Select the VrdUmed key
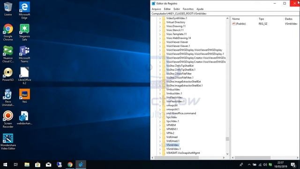The height and width of the screenshot is (169, 300). (x=172, y=137)
